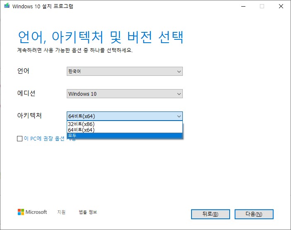
Task: Click the 에디션 field label
Action: [27, 93]
